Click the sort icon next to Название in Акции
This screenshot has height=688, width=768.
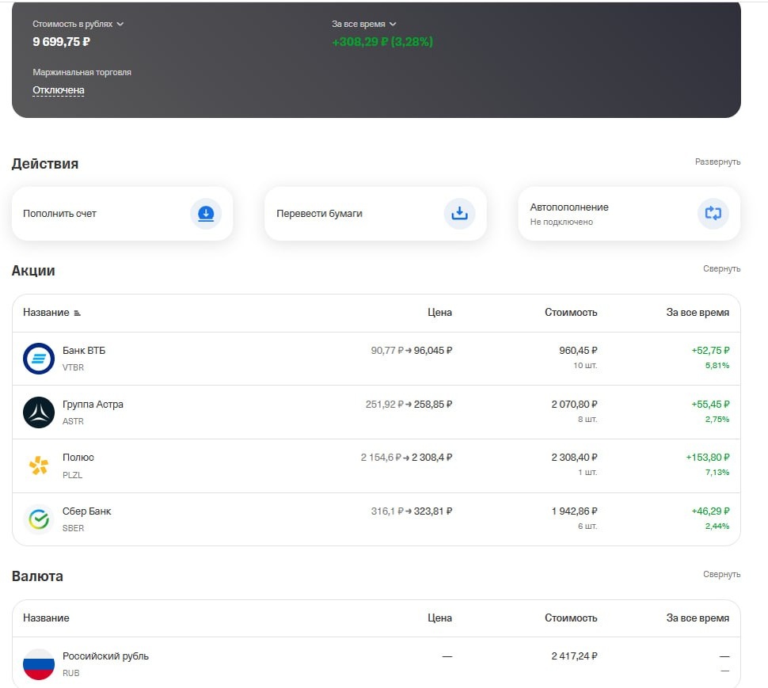coord(77,313)
